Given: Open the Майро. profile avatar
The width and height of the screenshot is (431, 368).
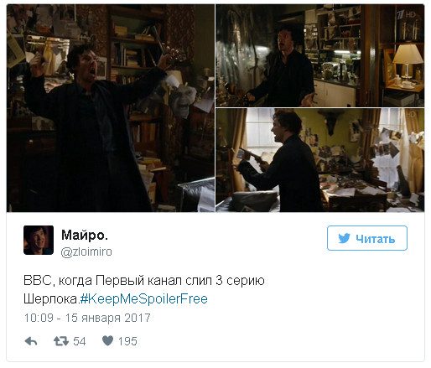Looking at the screenshot, I should 39,240.
